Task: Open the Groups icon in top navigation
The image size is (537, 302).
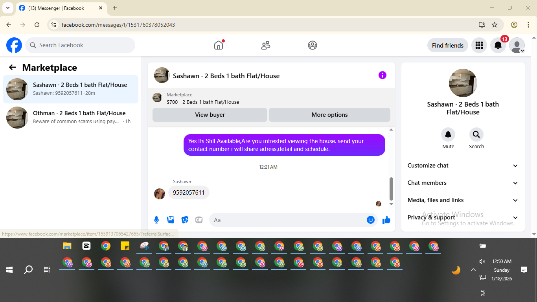Action: tap(313, 45)
